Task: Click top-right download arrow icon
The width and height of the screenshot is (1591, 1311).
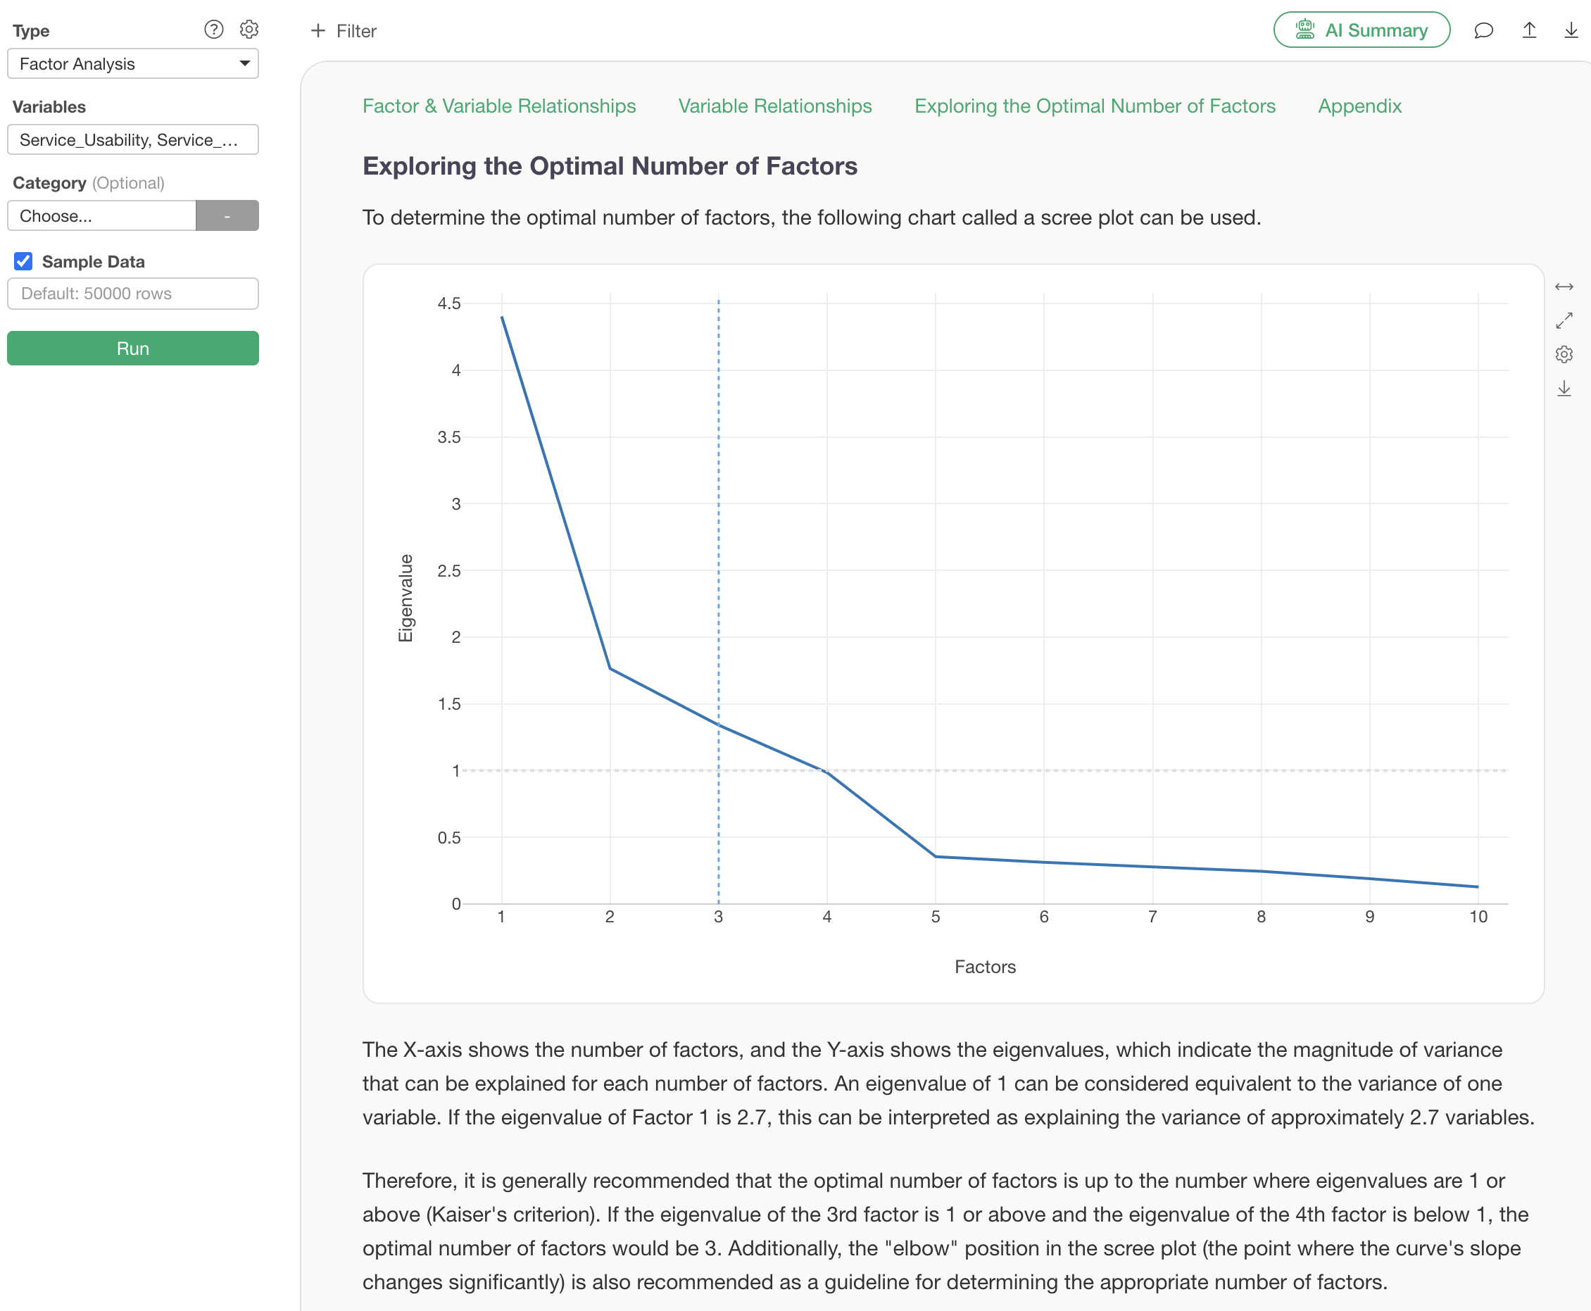Action: click(x=1571, y=30)
